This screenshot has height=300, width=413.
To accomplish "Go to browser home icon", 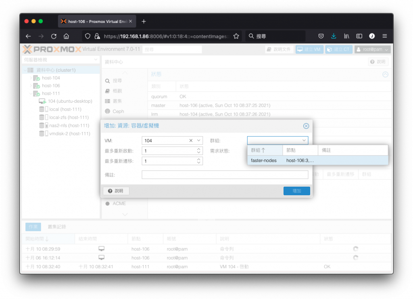I will pyautogui.click(x=67, y=36).
